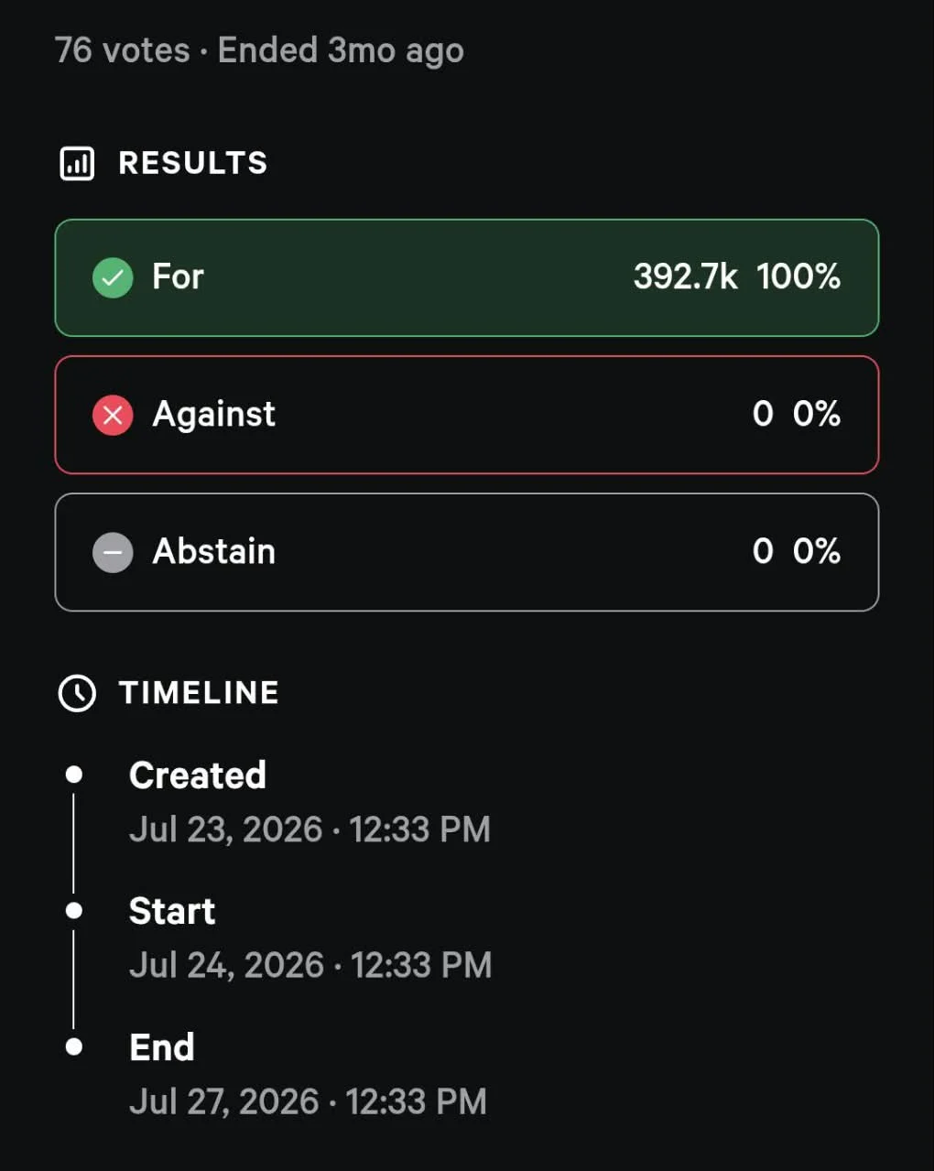Select the Against result row

pyautogui.click(x=467, y=415)
